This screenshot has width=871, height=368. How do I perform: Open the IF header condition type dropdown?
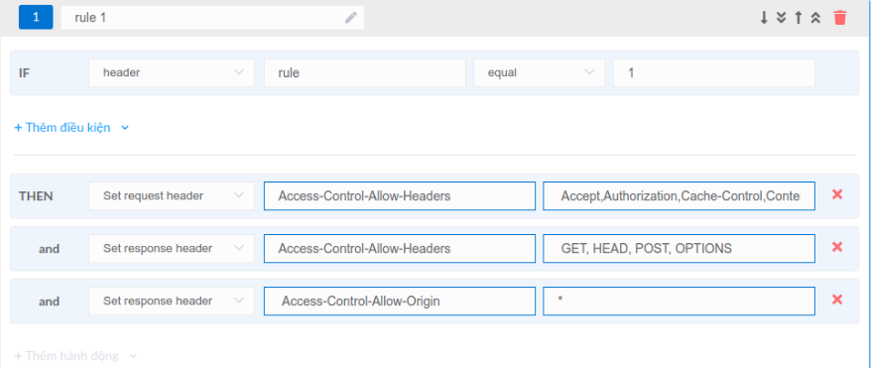point(172,72)
